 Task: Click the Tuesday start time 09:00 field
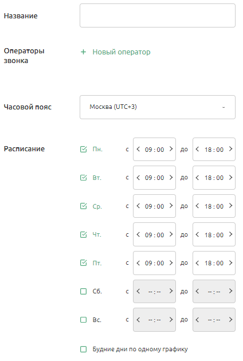coord(154,178)
